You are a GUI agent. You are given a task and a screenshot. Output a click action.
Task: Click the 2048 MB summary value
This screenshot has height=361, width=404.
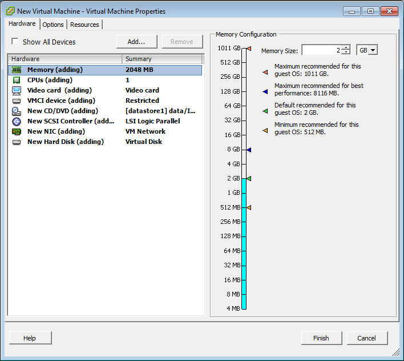click(x=139, y=70)
